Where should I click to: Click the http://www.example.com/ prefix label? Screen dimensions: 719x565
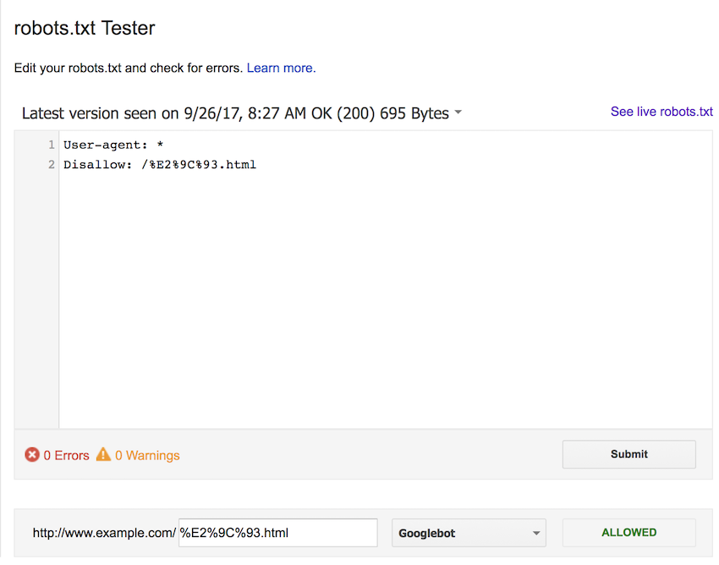[104, 533]
